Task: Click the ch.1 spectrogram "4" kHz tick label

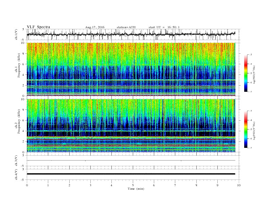Action: click(23, 75)
